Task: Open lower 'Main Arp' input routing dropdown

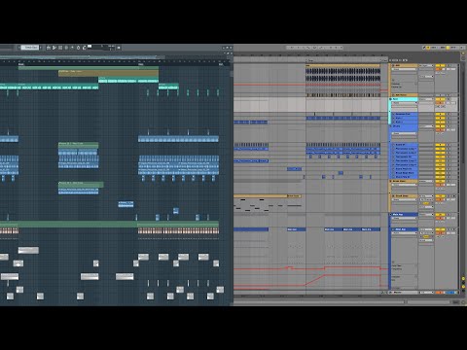Action: click(x=426, y=229)
